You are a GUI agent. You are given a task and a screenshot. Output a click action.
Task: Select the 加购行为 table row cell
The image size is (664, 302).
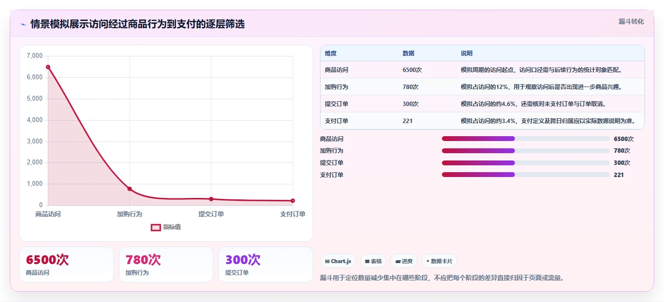pos(337,87)
